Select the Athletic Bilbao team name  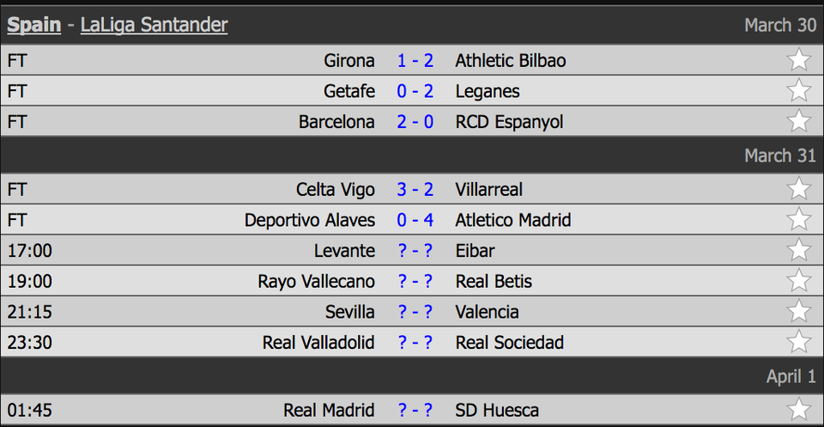pyautogui.click(x=511, y=61)
